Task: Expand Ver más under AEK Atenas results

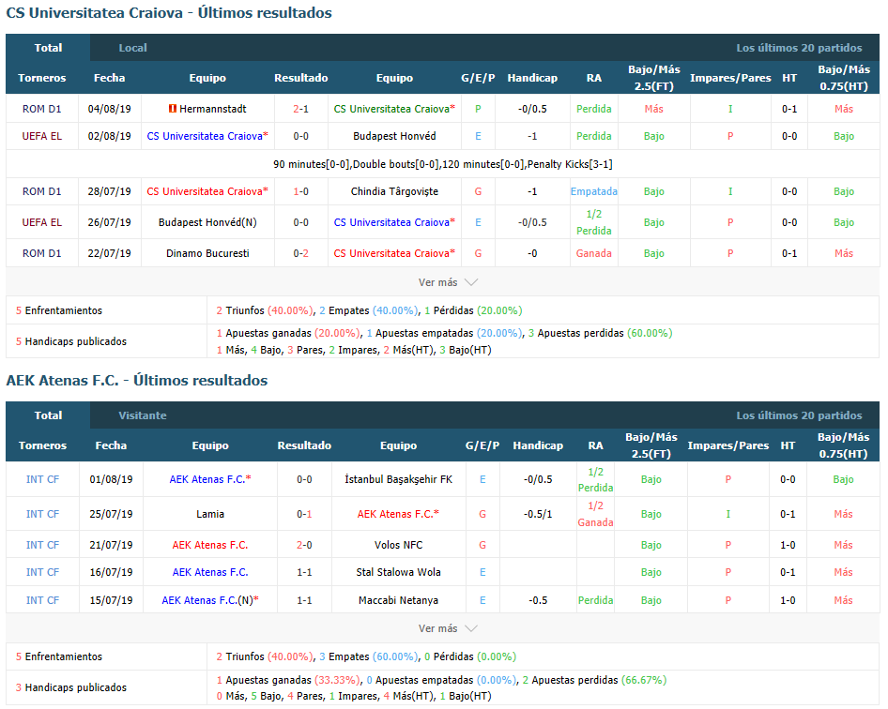Action: point(448,628)
